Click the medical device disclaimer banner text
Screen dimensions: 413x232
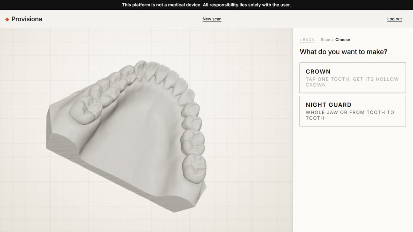coord(206,5)
